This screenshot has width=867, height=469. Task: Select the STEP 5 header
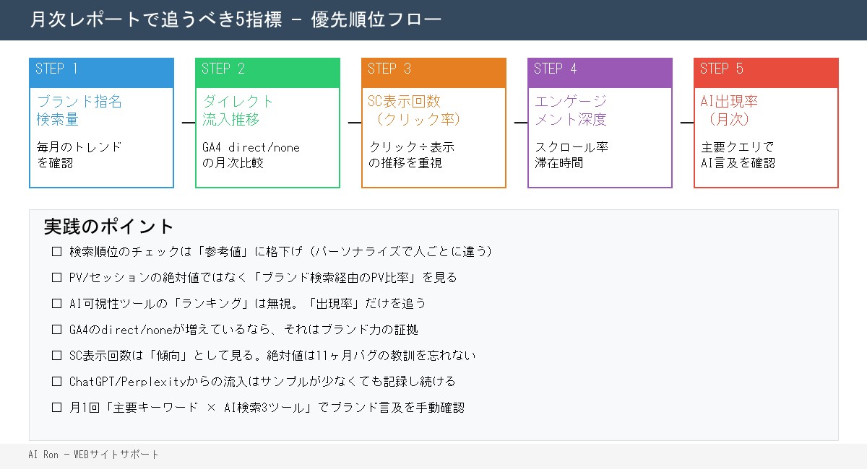point(766,72)
